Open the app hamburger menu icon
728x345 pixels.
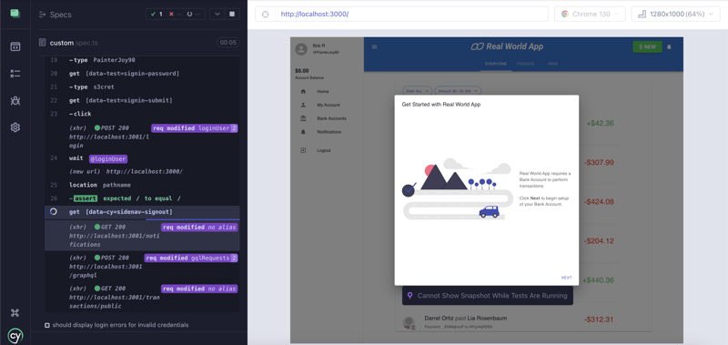(375, 47)
